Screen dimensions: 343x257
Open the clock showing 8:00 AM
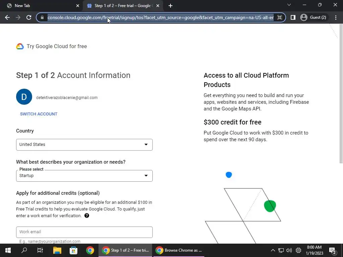pos(314,250)
